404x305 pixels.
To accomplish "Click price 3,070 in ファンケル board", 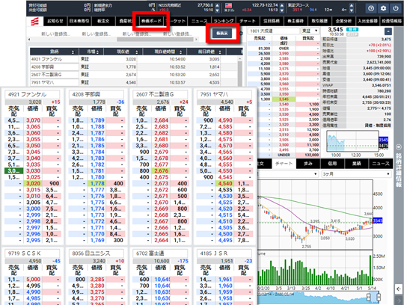I will (x=33, y=120).
